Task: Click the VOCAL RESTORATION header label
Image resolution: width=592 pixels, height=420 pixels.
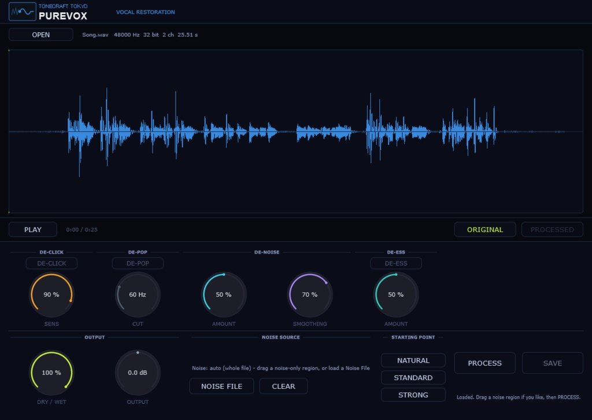Action: 145,12
